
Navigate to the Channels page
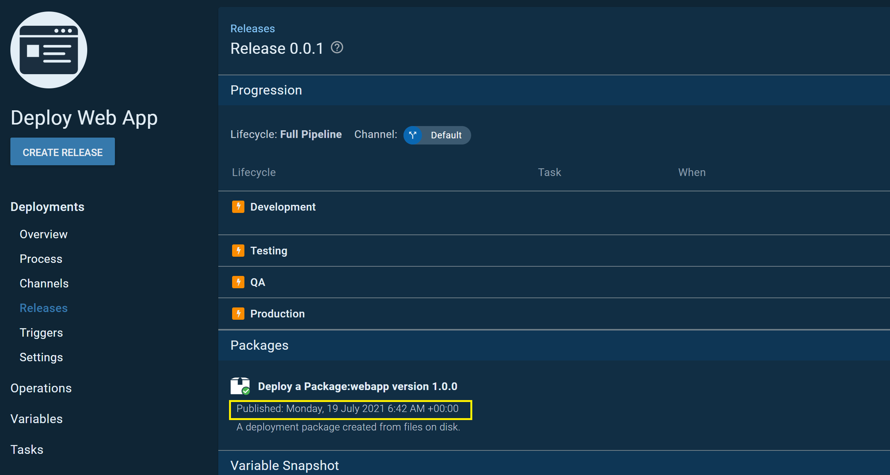44,283
